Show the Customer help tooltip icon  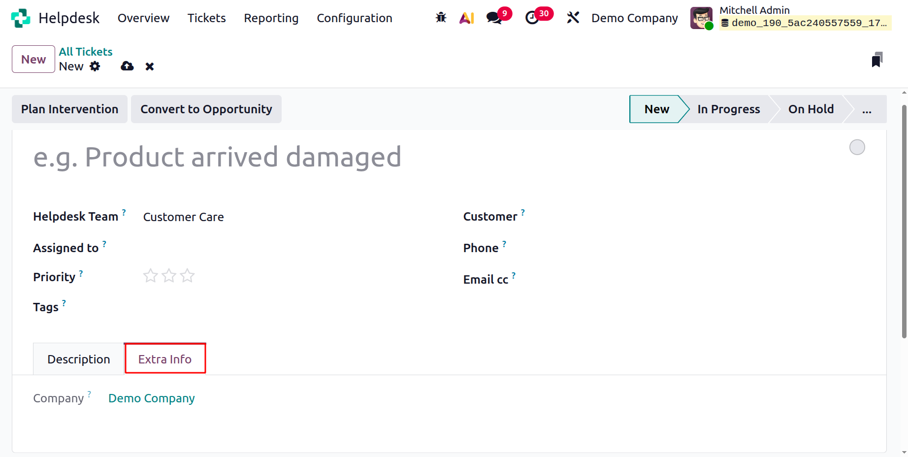pyautogui.click(x=523, y=212)
